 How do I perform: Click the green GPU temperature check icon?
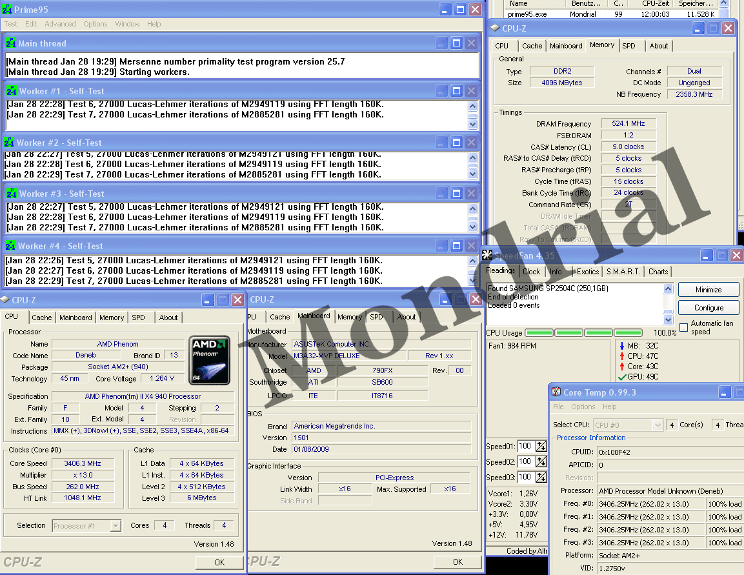622,377
